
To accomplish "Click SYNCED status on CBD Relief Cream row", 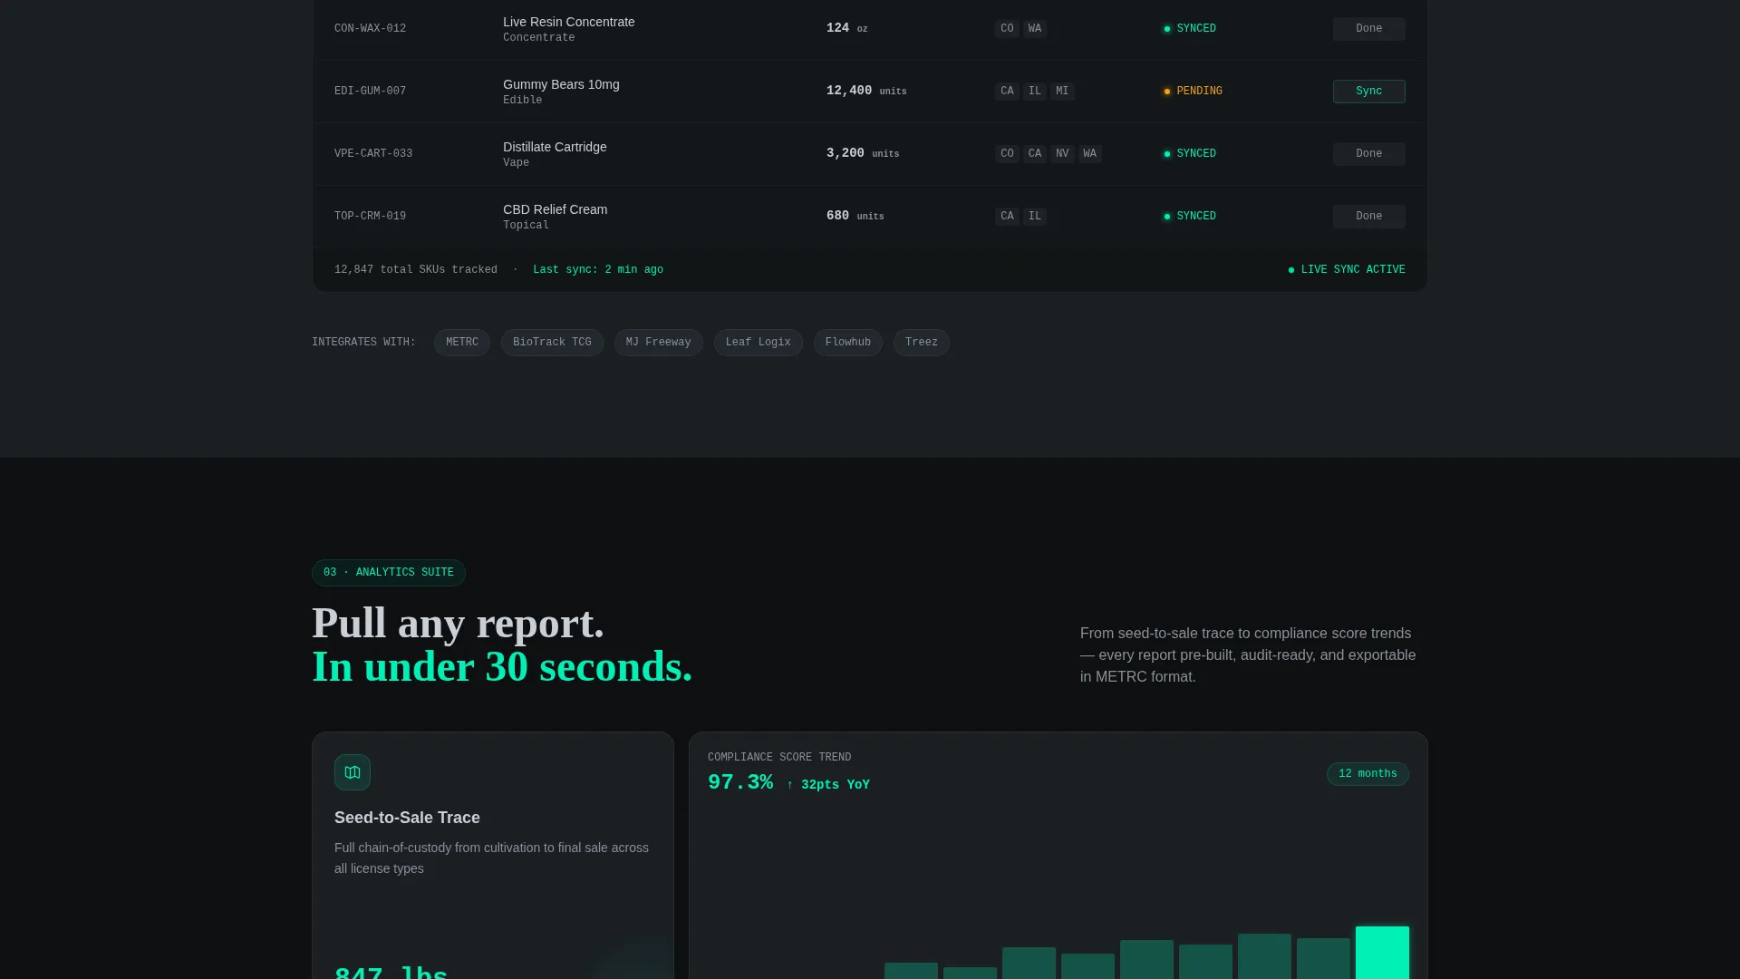I will click(1190, 217).
